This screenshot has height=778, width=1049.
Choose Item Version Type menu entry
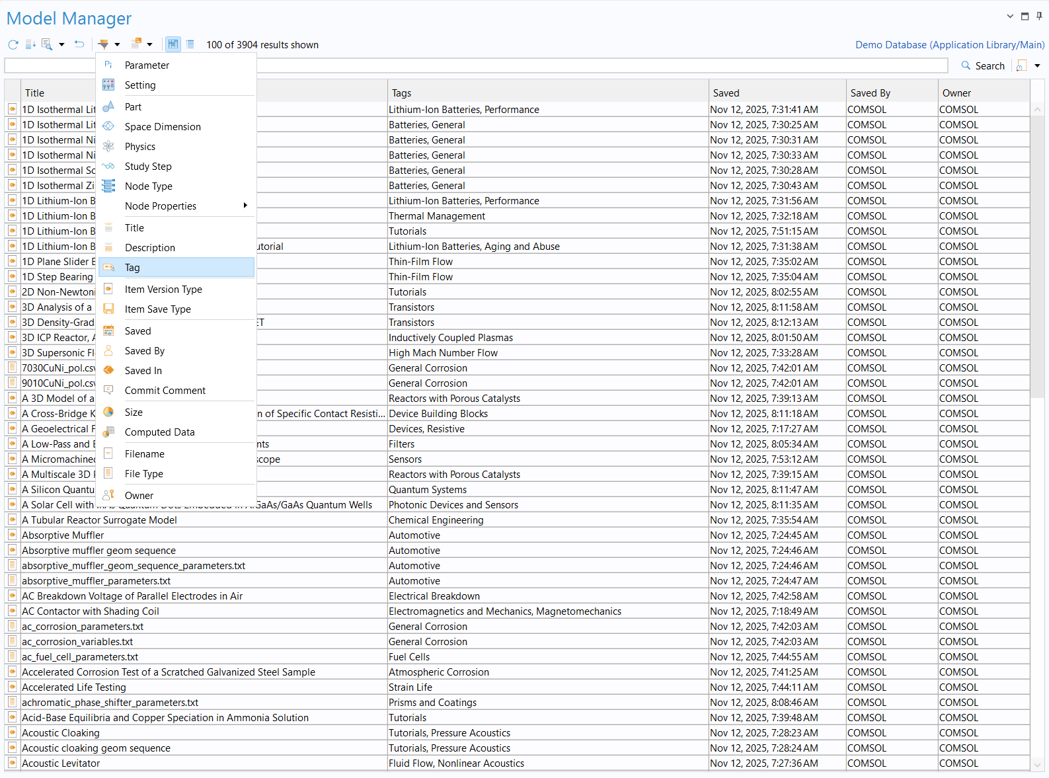(x=176, y=290)
